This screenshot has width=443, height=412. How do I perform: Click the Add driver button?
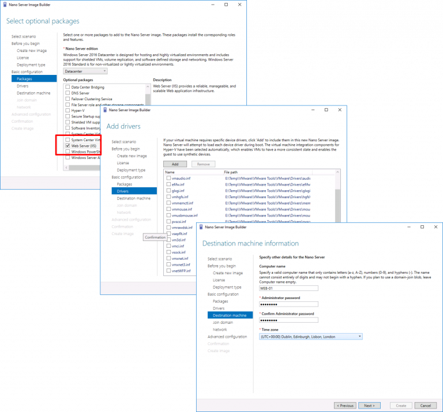[x=175, y=164]
